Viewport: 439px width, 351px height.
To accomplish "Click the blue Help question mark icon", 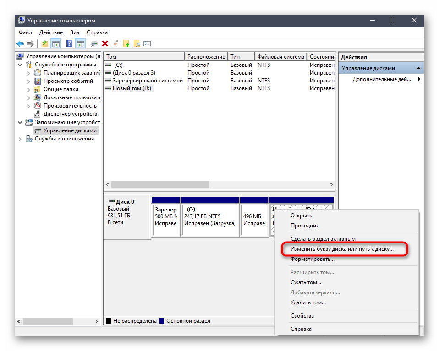I will click(x=69, y=44).
